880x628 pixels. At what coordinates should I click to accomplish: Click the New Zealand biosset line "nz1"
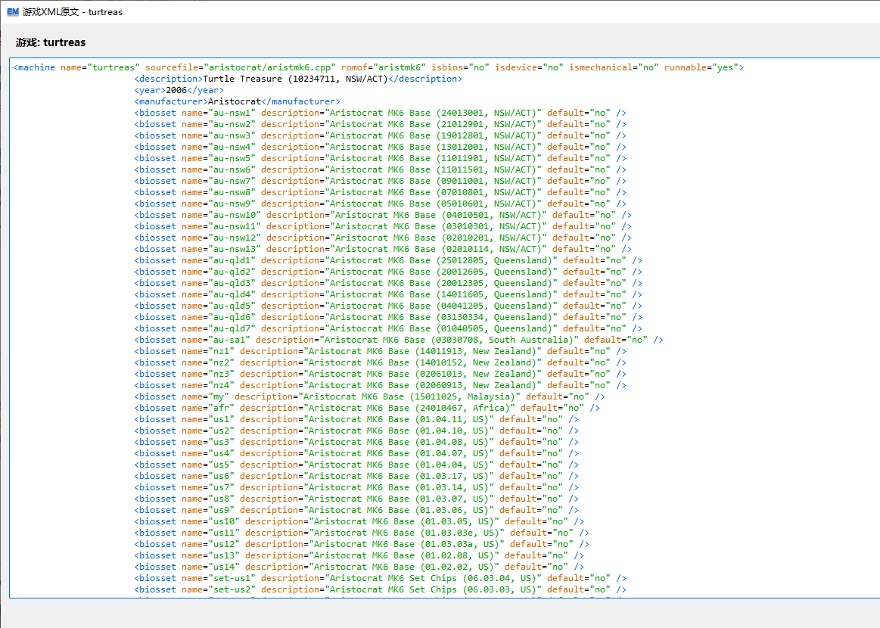point(381,351)
